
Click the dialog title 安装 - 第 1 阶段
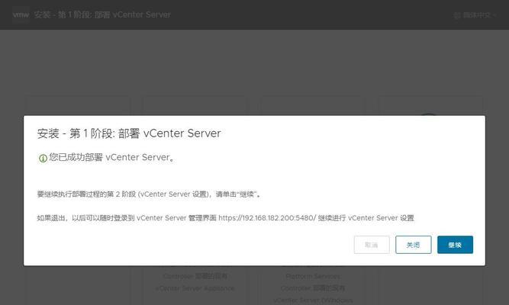(129, 133)
